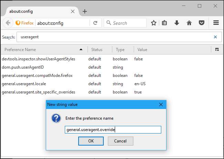This screenshot has height=159, width=224.
Task: Show bookmarks list icon
Action: coord(165,23)
